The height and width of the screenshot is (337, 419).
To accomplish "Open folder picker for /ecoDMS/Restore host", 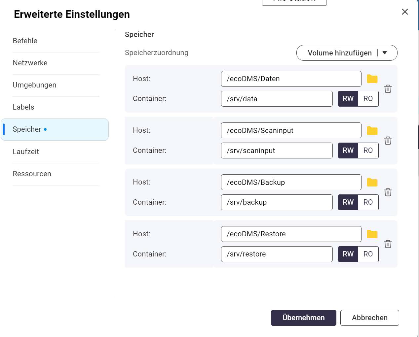I will (372, 234).
